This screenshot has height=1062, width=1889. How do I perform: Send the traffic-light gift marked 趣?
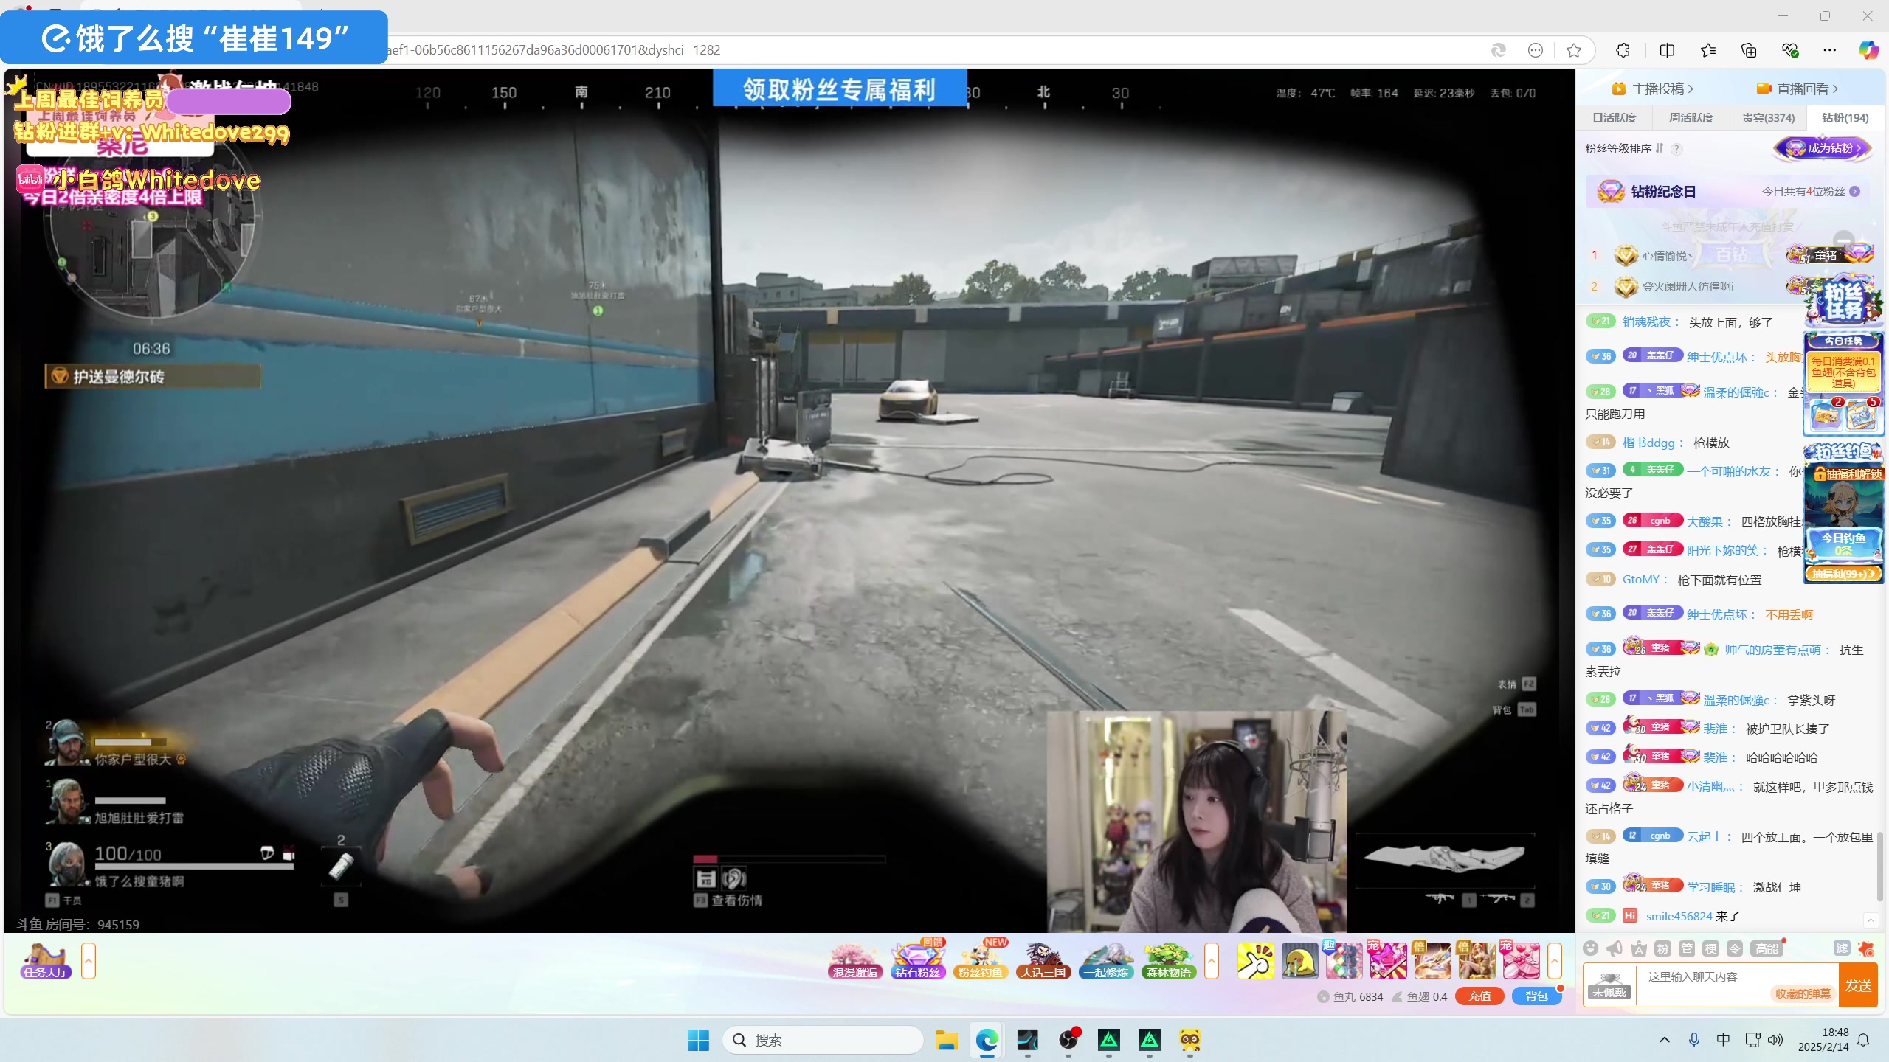(1344, 961)
